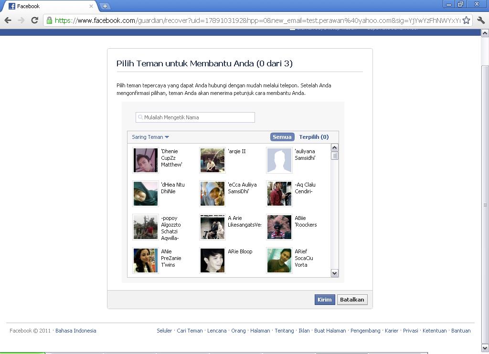Open the Karier footer link
The height and width of the screenshot is (354, 489).
pos(392,331)
